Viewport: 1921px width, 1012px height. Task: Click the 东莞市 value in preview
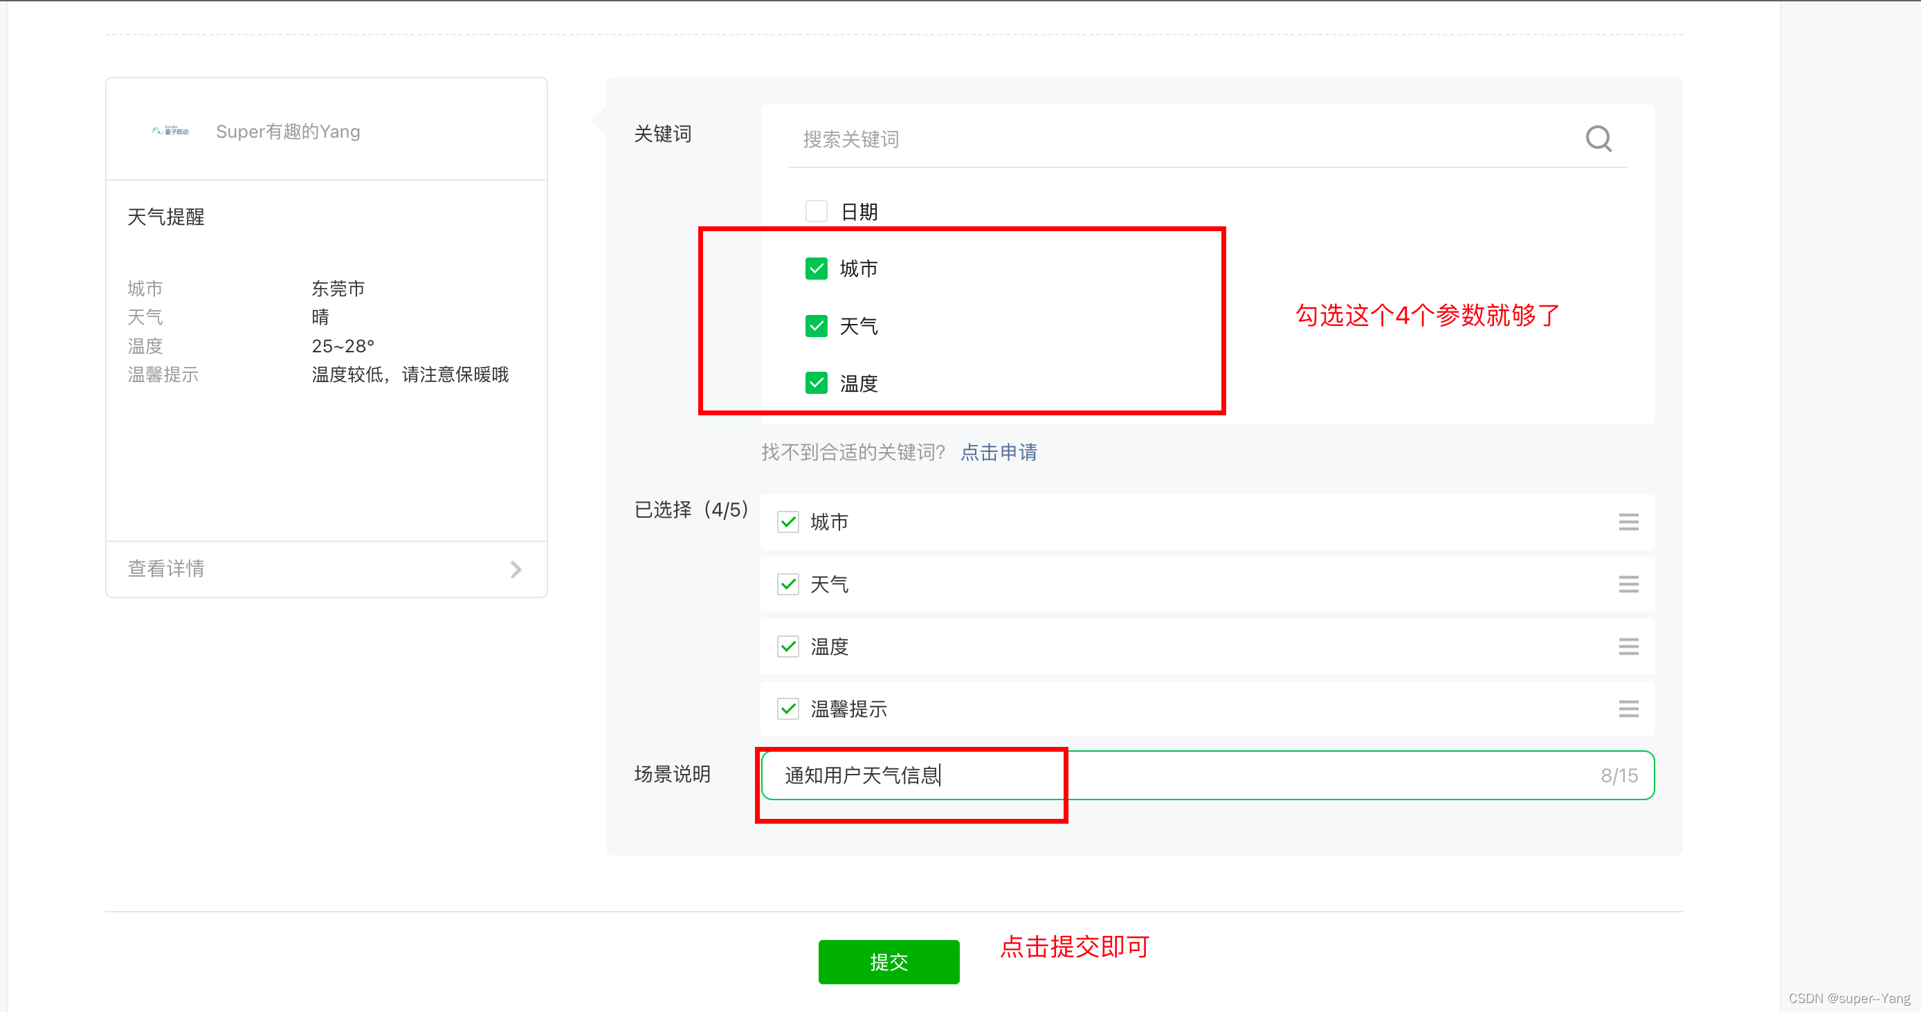pyautogui.click(x=338, y=289)
